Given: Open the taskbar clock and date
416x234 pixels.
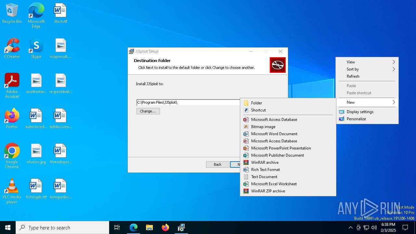Looking at the screenshot, I should (388, 227).
